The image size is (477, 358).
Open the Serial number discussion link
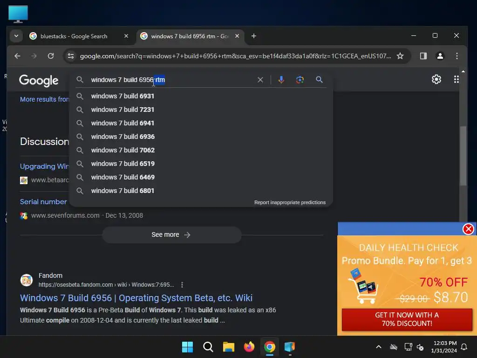pos(43,202)
